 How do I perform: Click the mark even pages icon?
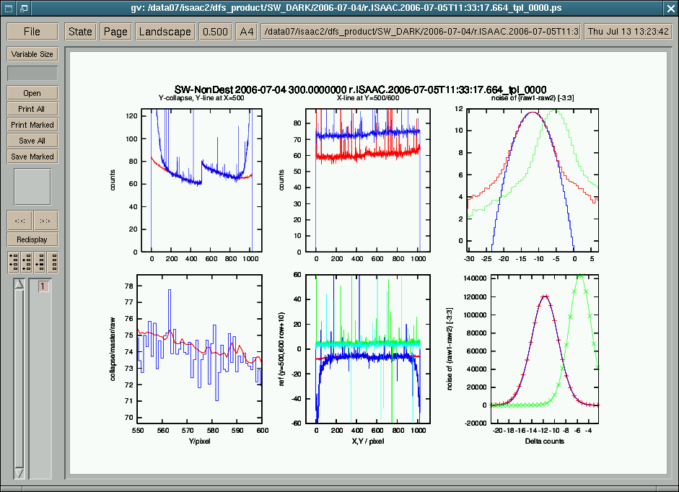point(27,261)
